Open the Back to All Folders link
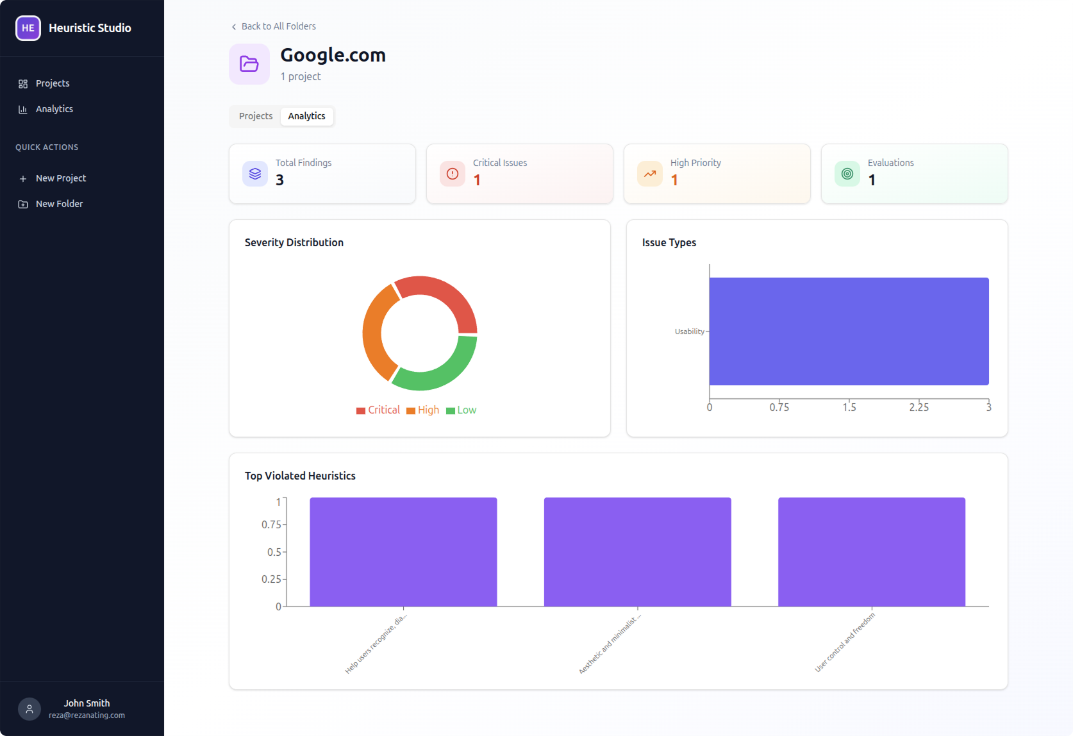Viewport: 1073px width, 736px height. point(278,26)
